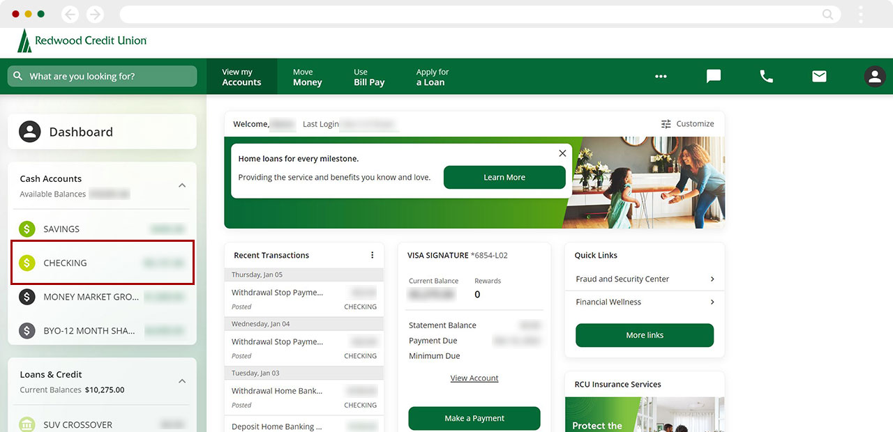This screenshot has width=893, height=432.
Task: Click the SUV CROSSOVER loan icon
Action: tap(27, 424)
